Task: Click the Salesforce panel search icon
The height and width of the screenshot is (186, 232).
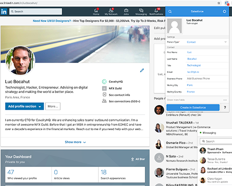Action: coord(170,12)
